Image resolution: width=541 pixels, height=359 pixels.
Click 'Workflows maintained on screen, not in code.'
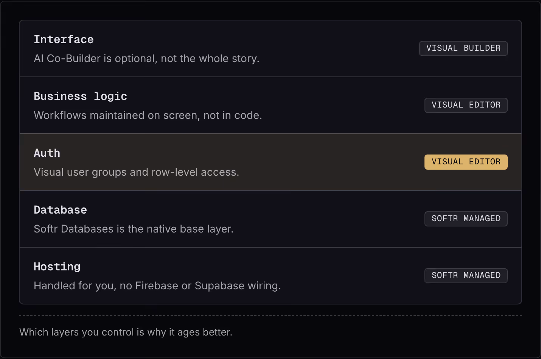(148, 116)
